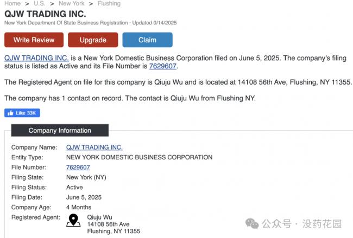The height and width of the screenshot is (238, 353).
Task: Click the map pin icon beside Registered Agent
Action: coord(73,220)
